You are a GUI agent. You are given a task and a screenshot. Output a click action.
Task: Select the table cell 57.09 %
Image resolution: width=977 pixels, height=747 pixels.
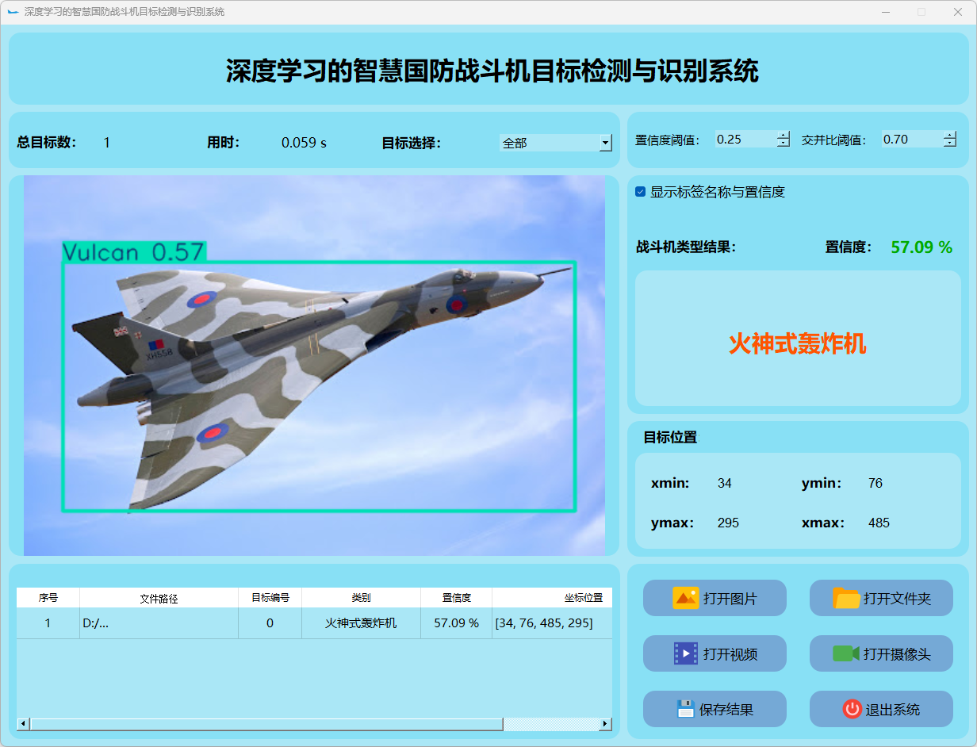(457, 623)
